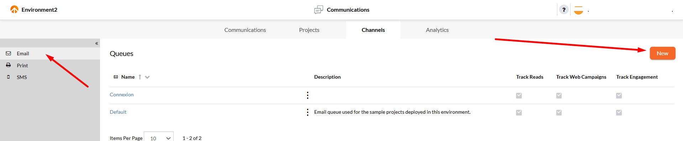Click the Print printer sidebar icon

click(9, 65)
